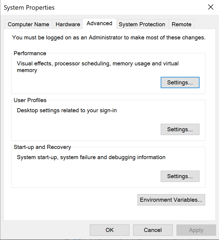
Task: Open the Remote tab
Action: [x=181, y=24]
